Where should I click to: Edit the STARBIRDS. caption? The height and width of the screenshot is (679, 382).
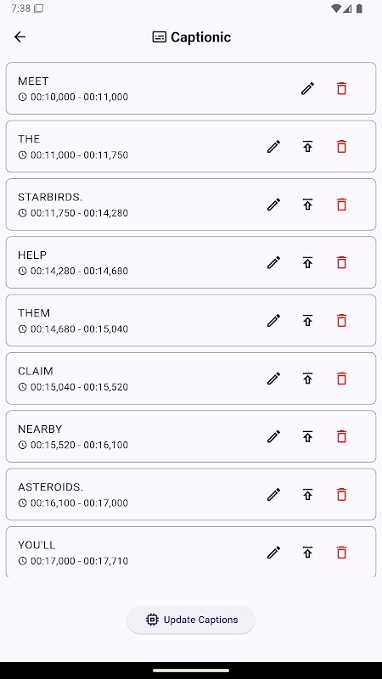pyautogui.click(x=273, y=205)
